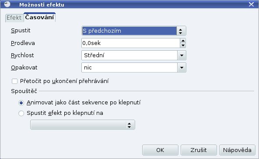
Task: Open the Spustit dropdown list
Action: click(134, 31)
